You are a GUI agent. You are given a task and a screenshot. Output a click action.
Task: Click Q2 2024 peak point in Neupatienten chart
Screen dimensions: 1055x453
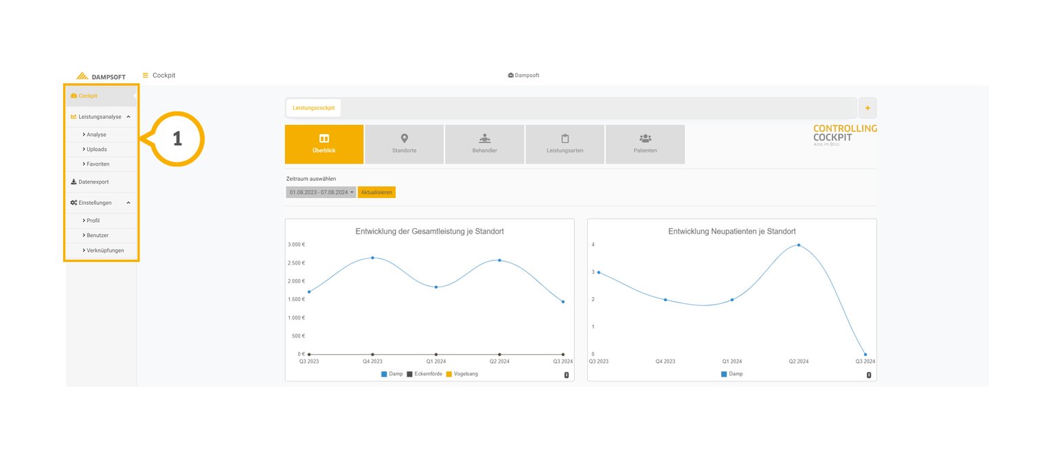pyautogui.click(x=798, y=245)
